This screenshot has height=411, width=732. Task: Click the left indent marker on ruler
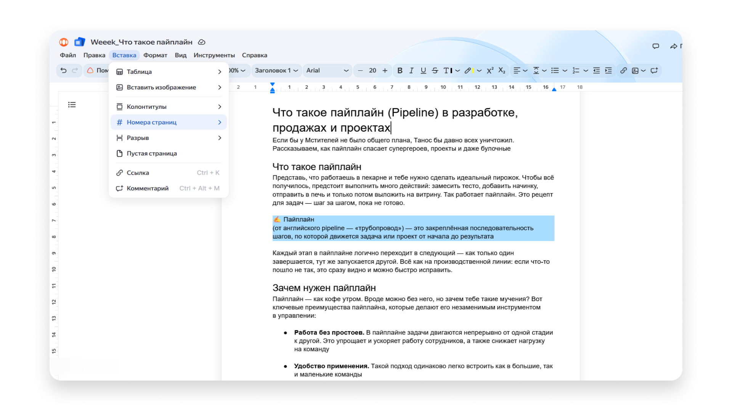point(272,91)
